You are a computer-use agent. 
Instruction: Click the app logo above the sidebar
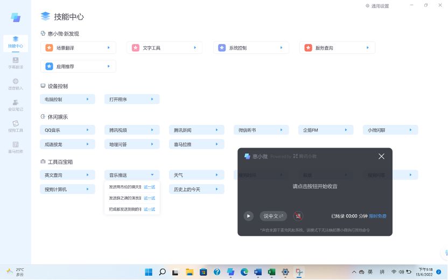tap(16, 17)
